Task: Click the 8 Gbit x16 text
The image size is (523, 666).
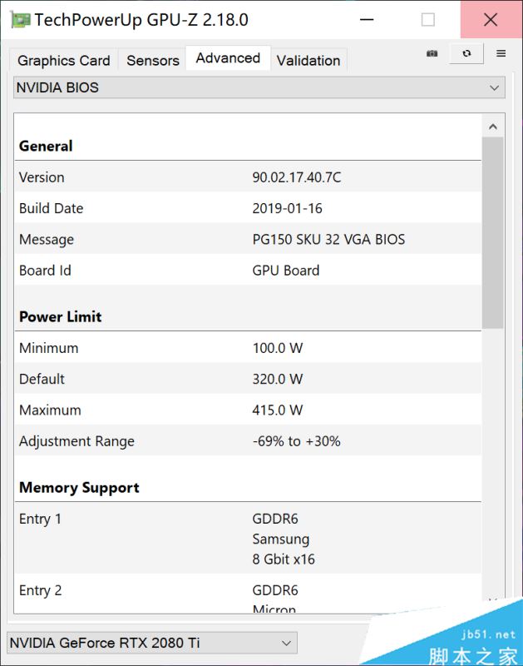Action: pyautogui.click(x=284, y=559)
